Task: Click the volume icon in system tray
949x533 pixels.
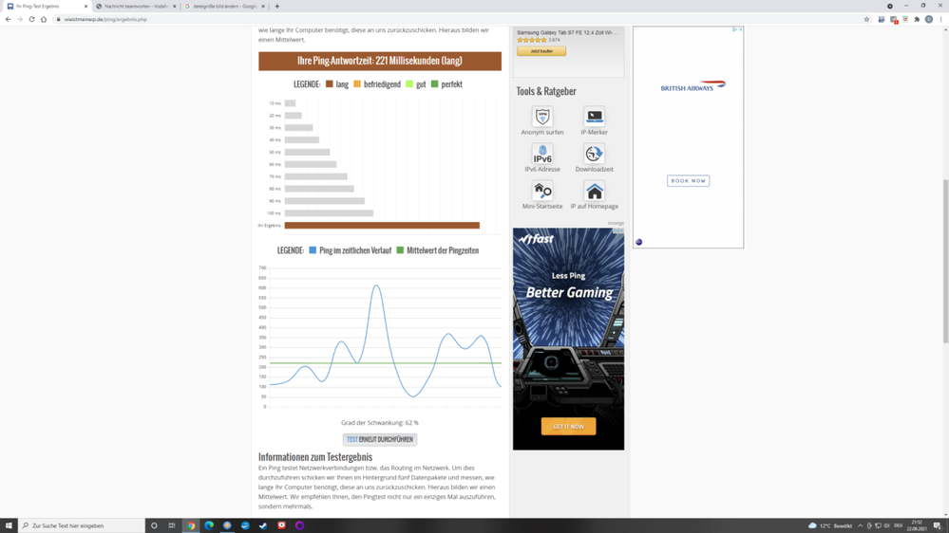Action: (886, 525)
